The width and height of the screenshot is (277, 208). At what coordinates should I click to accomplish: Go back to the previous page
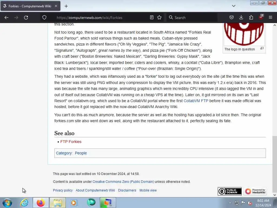6,18
